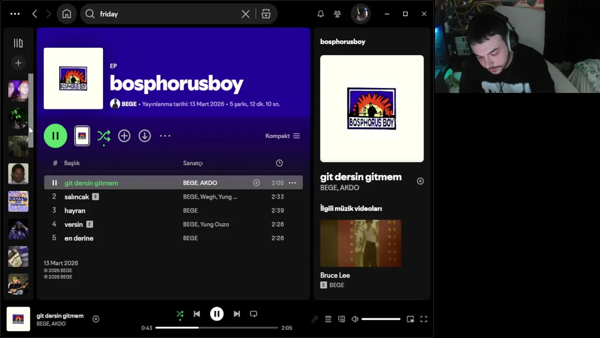Save bosphorusboy EP to library
This screenshot has width=600, height=338.
[x=124, y=136]
